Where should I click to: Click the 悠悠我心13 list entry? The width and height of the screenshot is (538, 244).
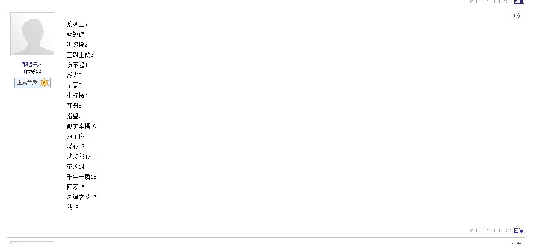[81, 156]
